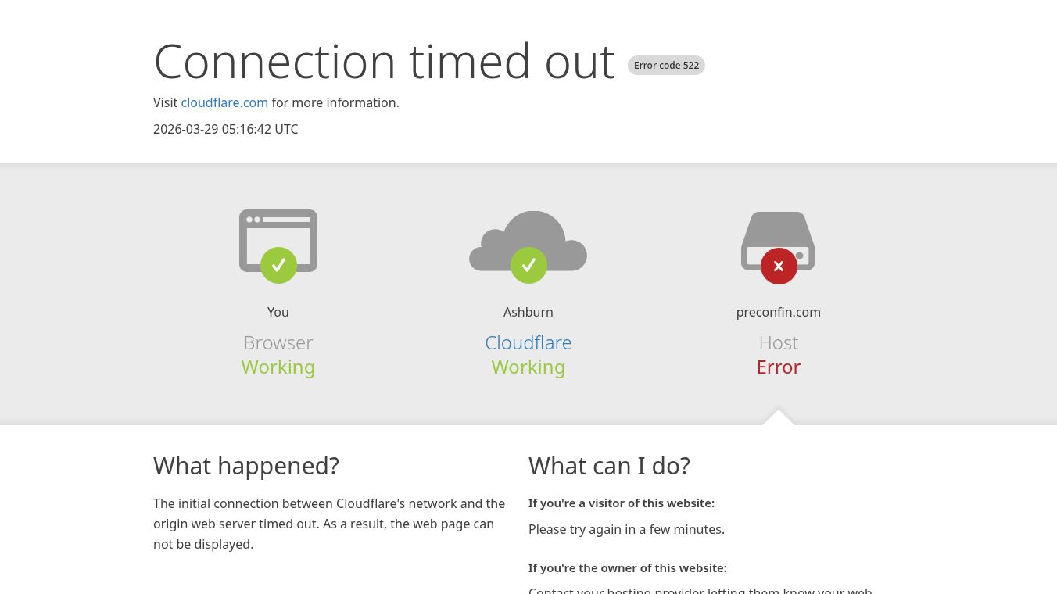Click the UTC timestamp text
The height and width of the screenshot is (594, 1057).
click(225, 129)
